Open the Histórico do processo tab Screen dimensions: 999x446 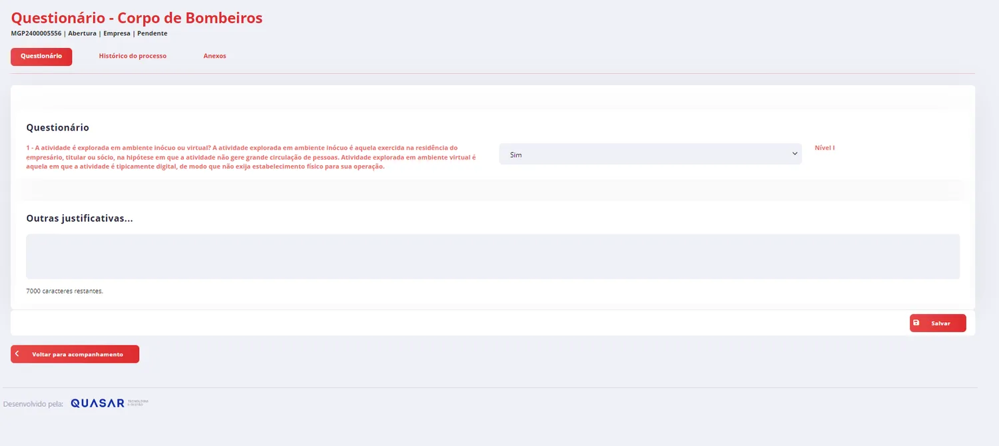(133, 57)
